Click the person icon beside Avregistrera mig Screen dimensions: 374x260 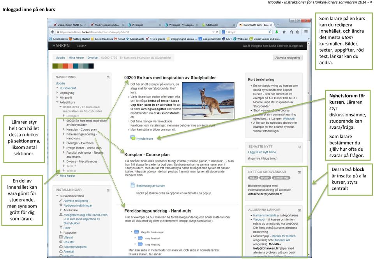[61, 214]
